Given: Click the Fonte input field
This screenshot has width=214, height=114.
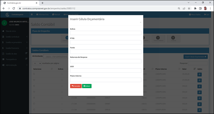Looking at the screenshot, I should point(106,52).
